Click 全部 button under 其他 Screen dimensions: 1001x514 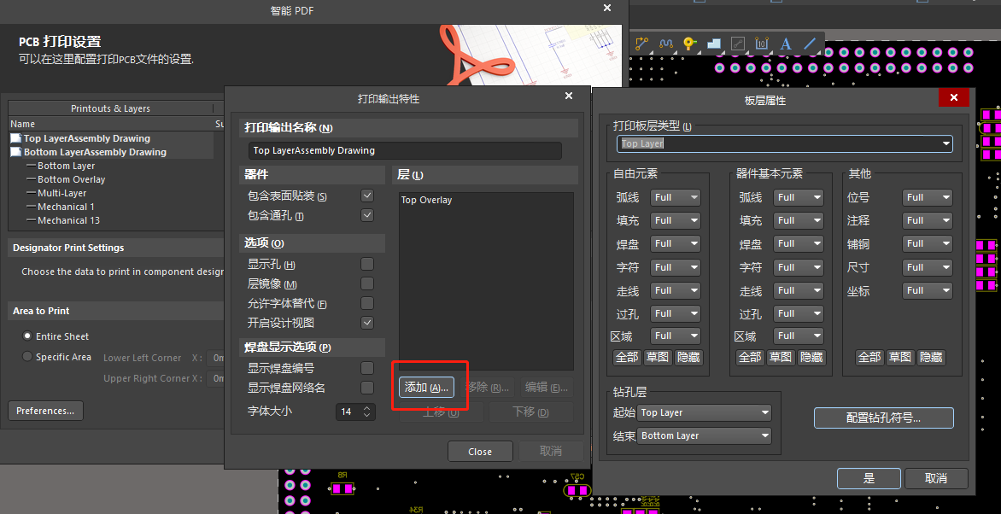[869, 357]
